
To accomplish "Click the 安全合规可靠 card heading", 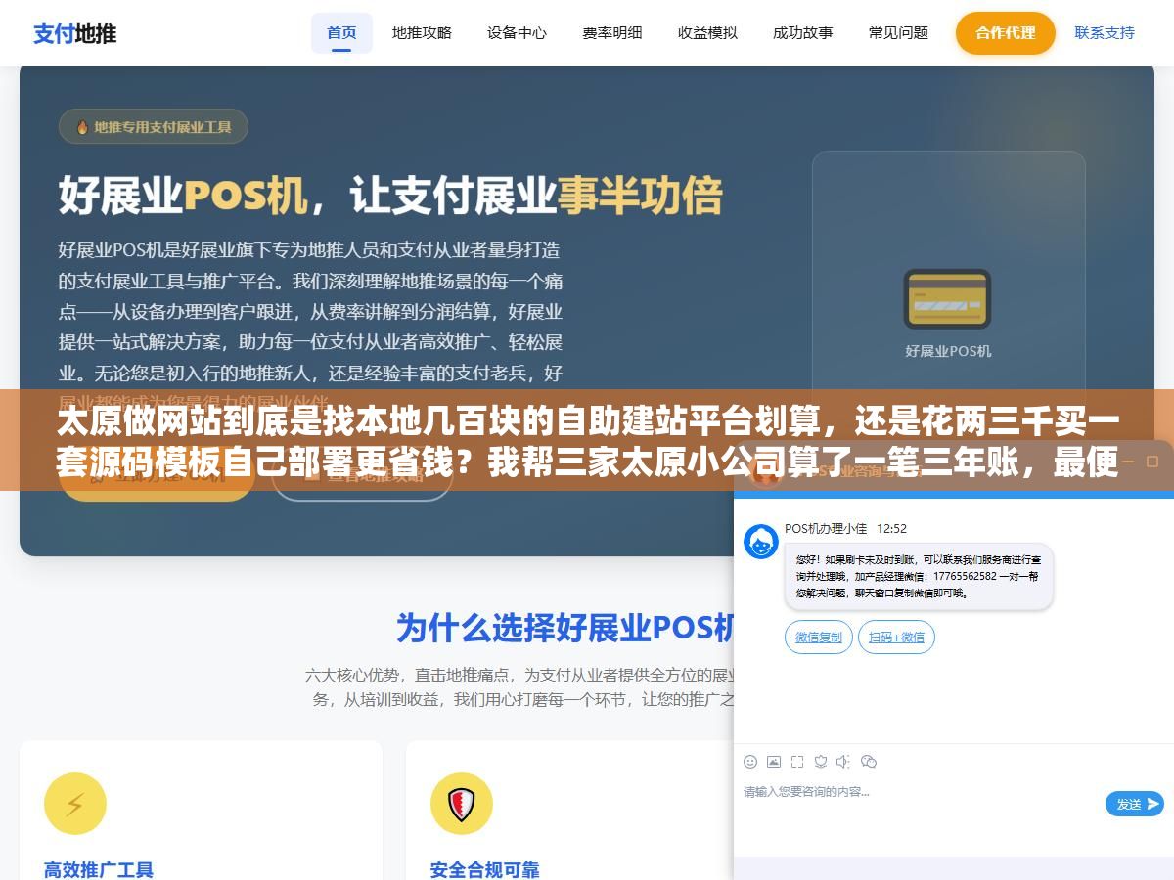I will click(x=485, y=869).
